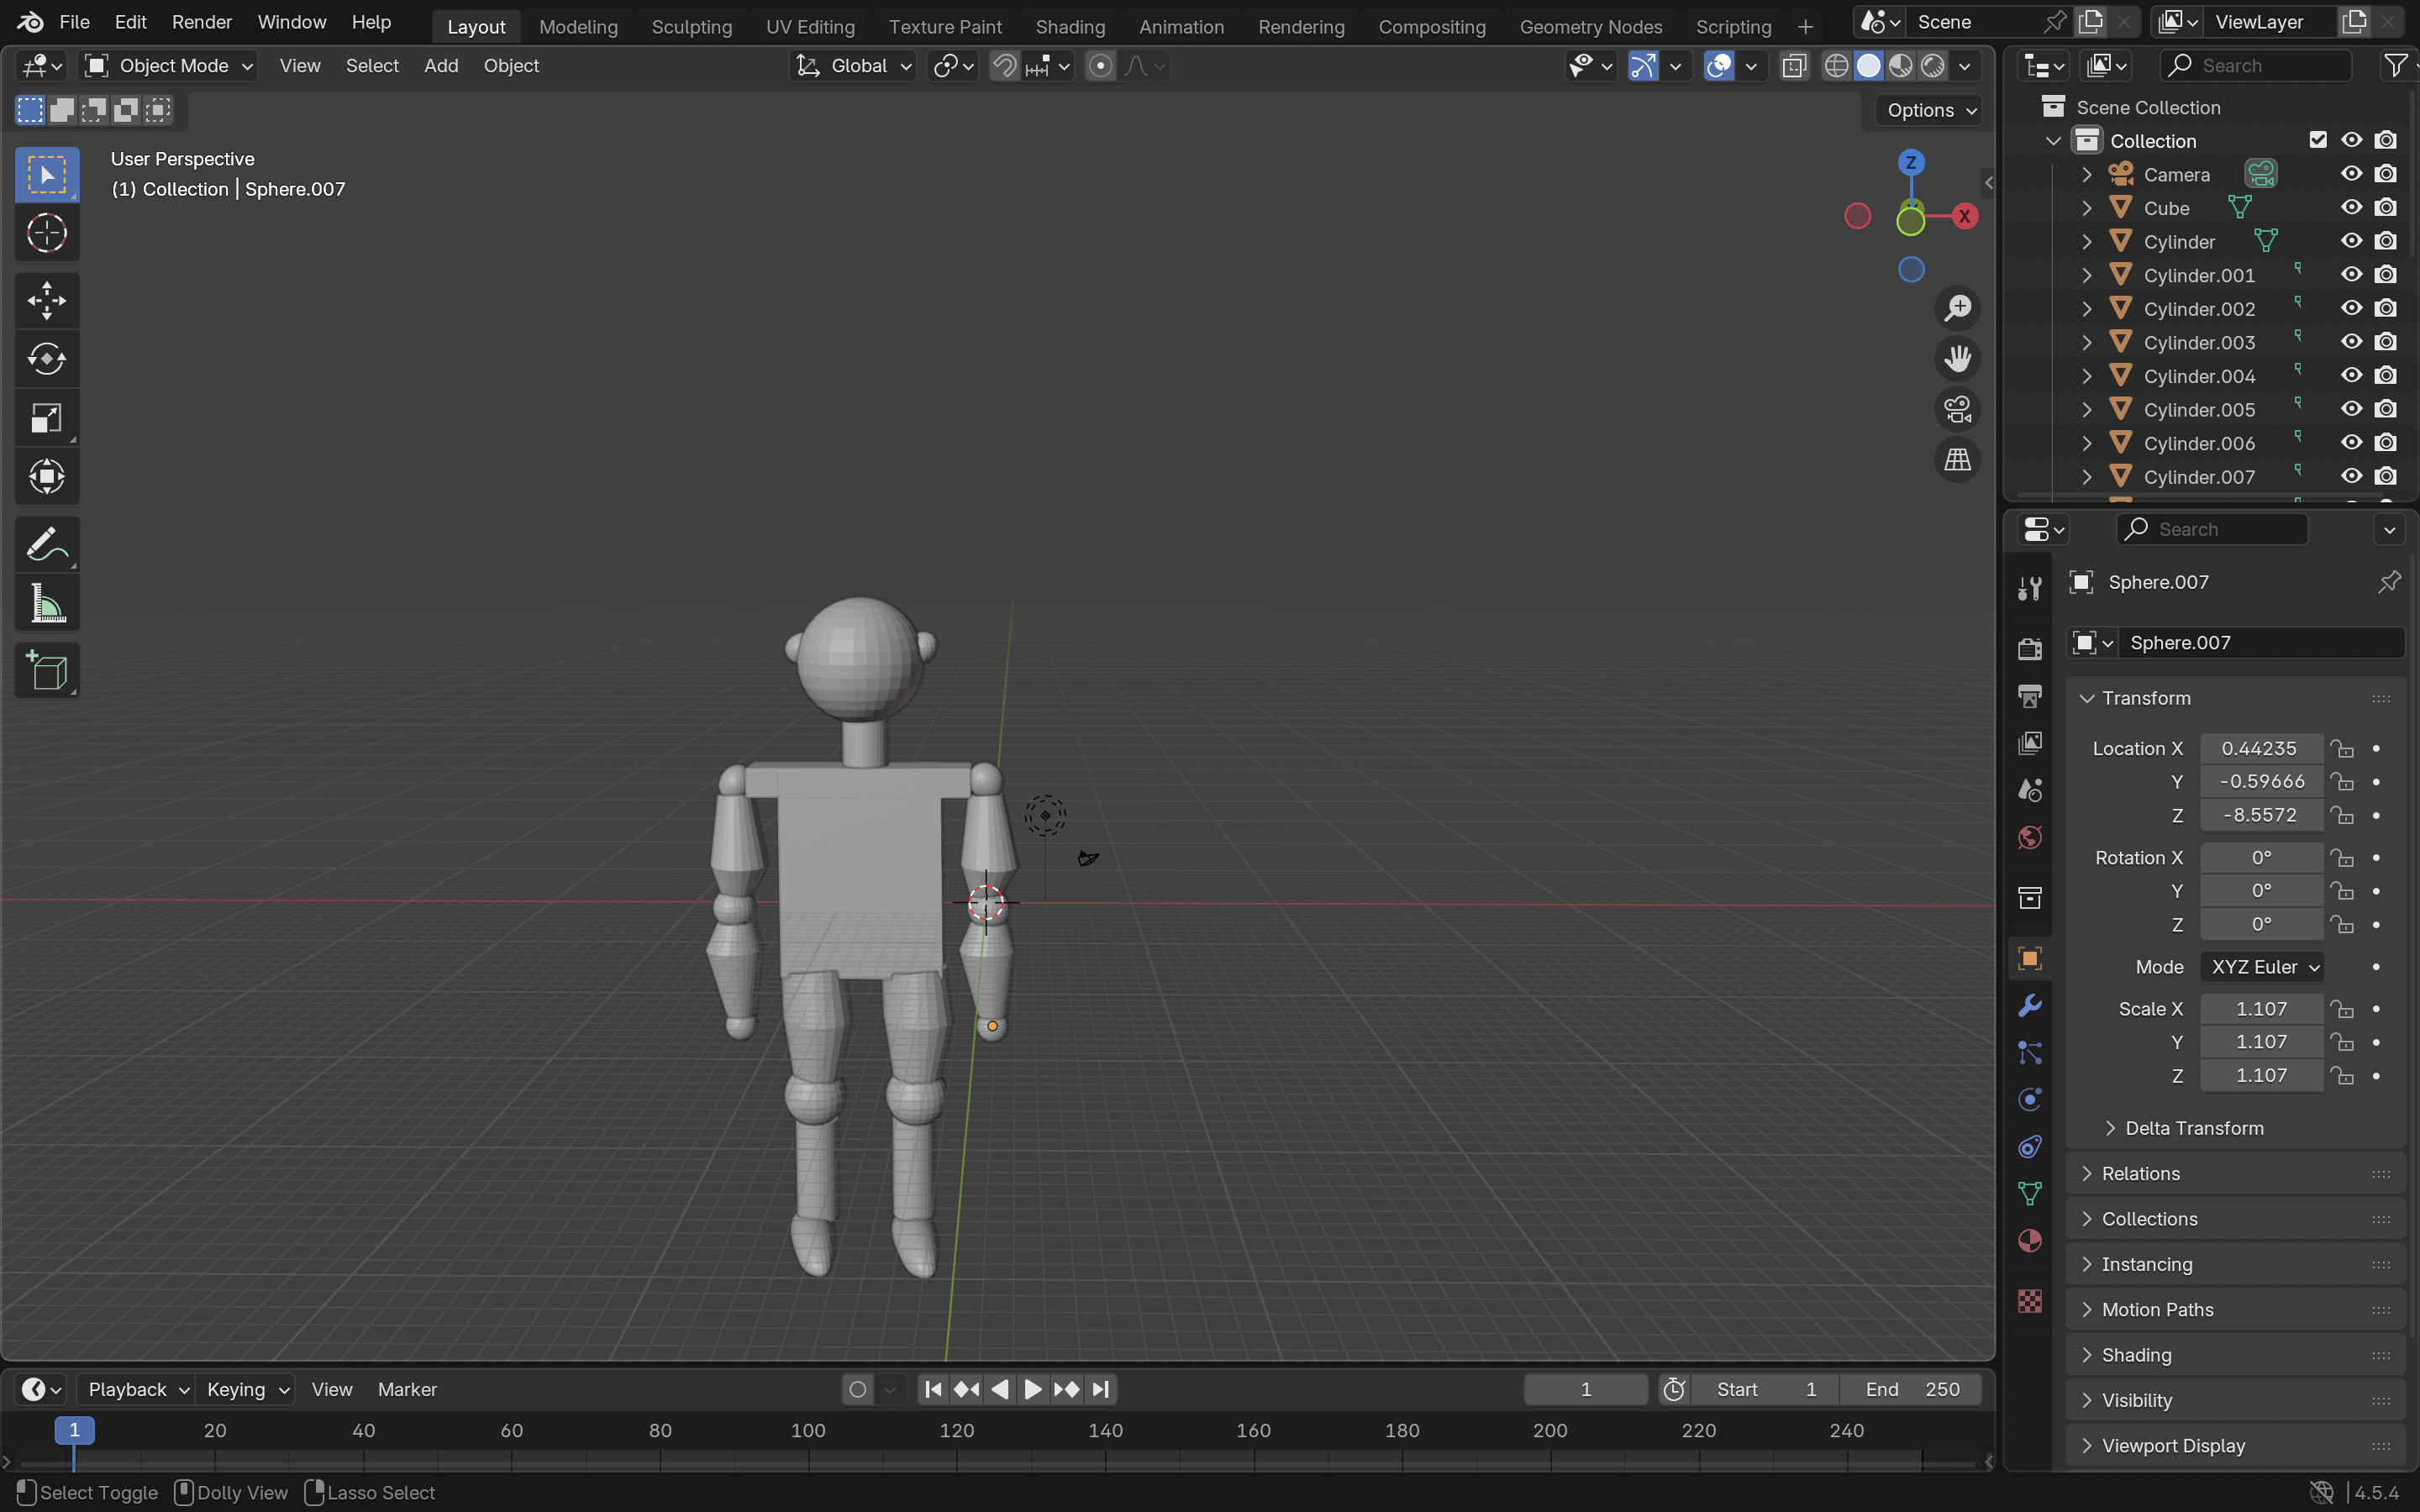Switch to the Sculpting workspace tab
Viewport: 2420px width, 1512px height.
(x=691, y=26)
